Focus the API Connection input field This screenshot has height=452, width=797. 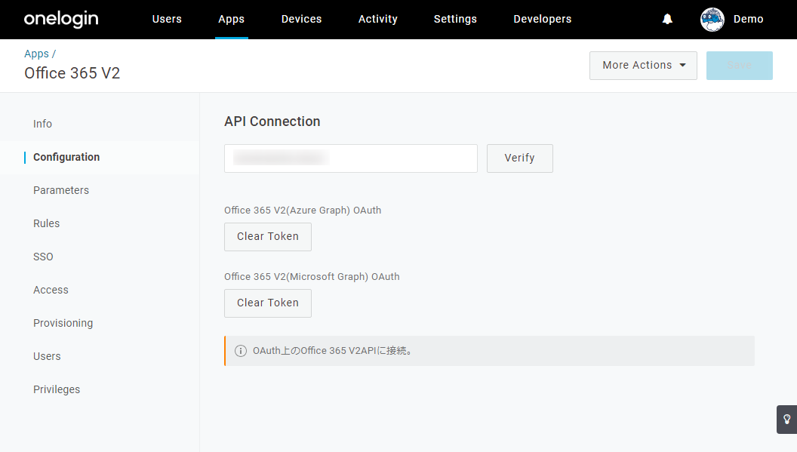(351, 158)
